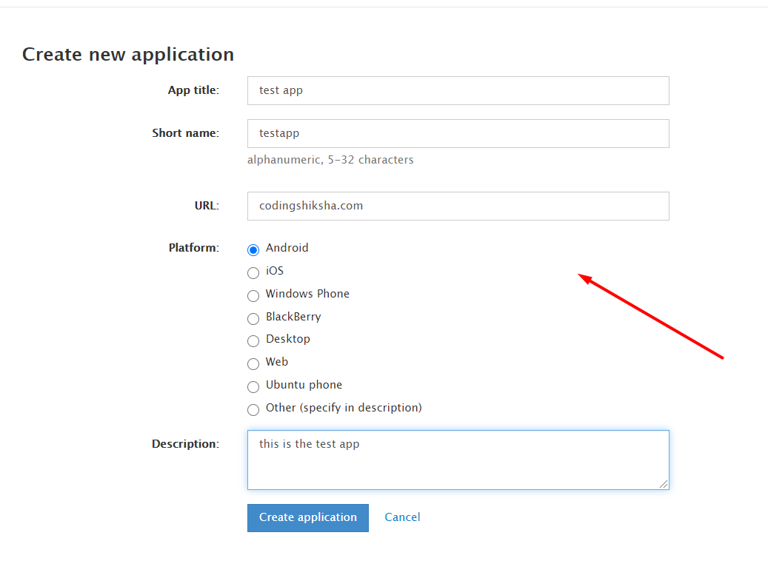Click the "Description:" field label
This screenshot has height=578, width=768.
pos(185,444)
